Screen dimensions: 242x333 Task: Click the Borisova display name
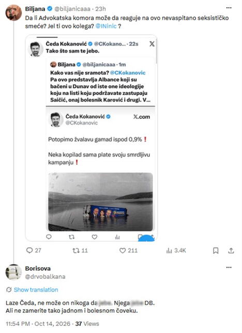coord(38,269)
